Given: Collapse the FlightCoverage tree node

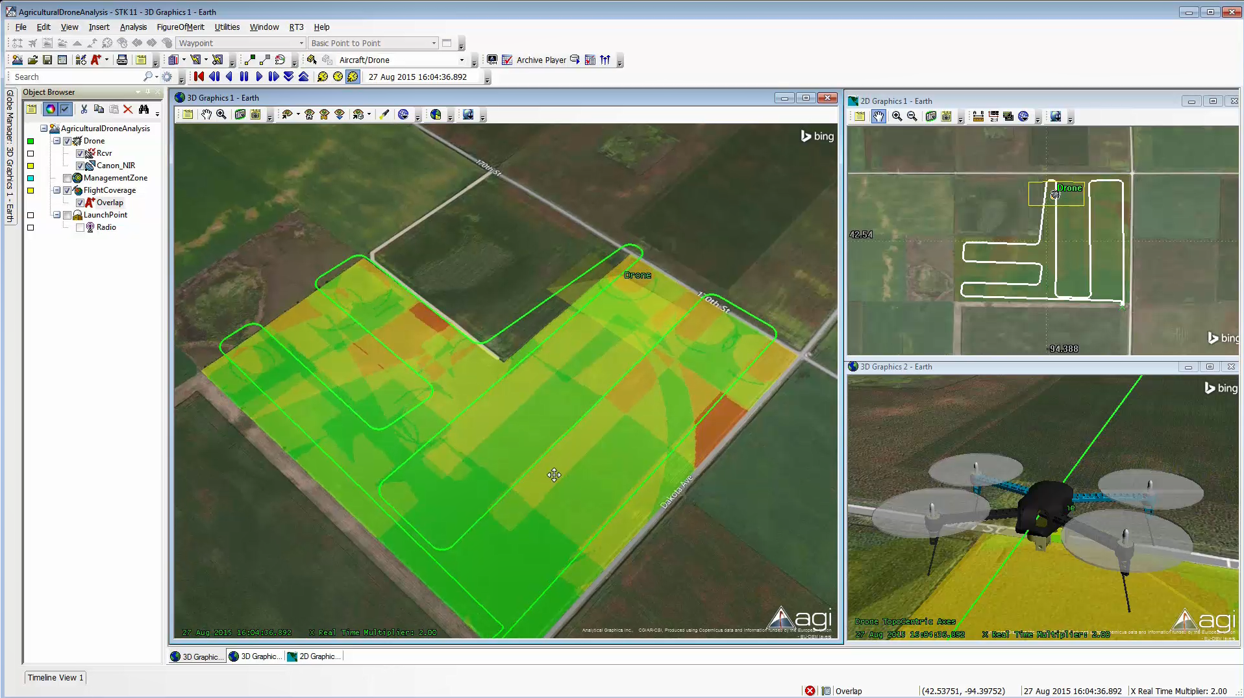Looking at the screenshot, I should click(56, 190).
